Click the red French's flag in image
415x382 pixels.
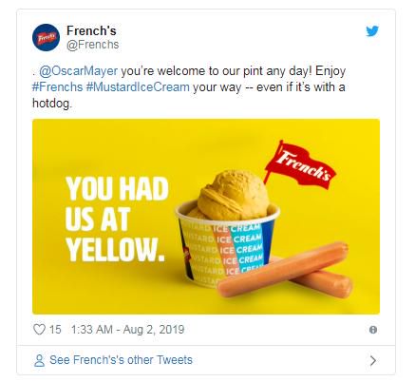click(x=299, y=164)
